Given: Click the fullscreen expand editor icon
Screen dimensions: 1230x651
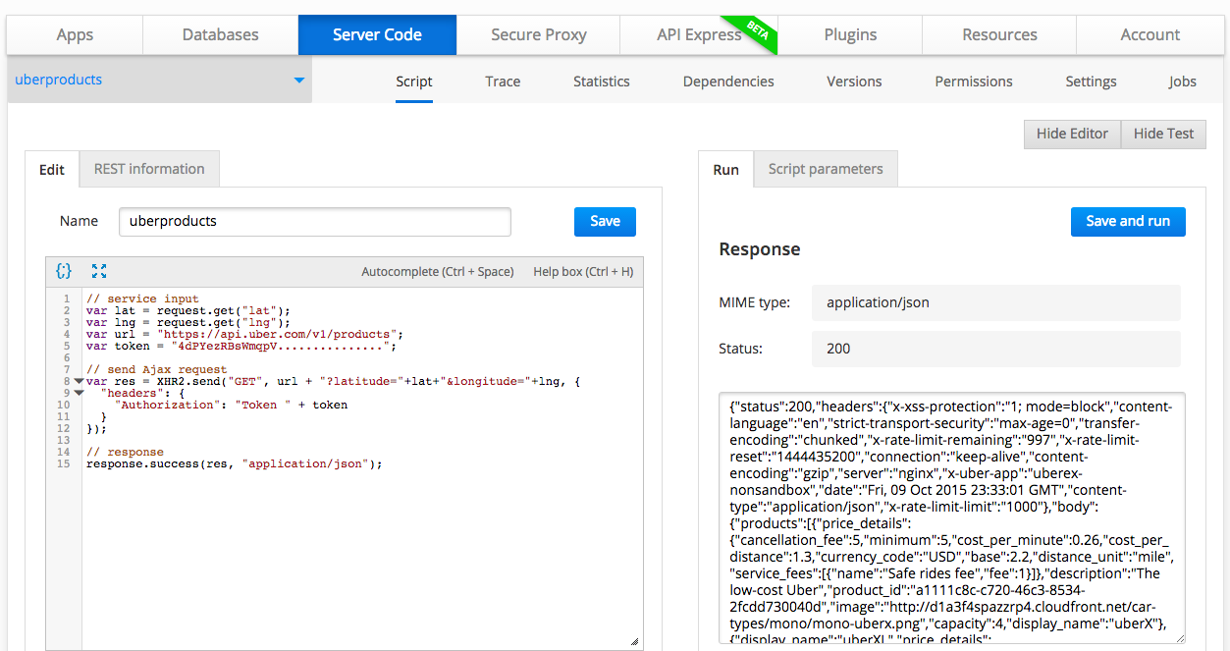Looking at the screenshot, I should coord(99,271).
